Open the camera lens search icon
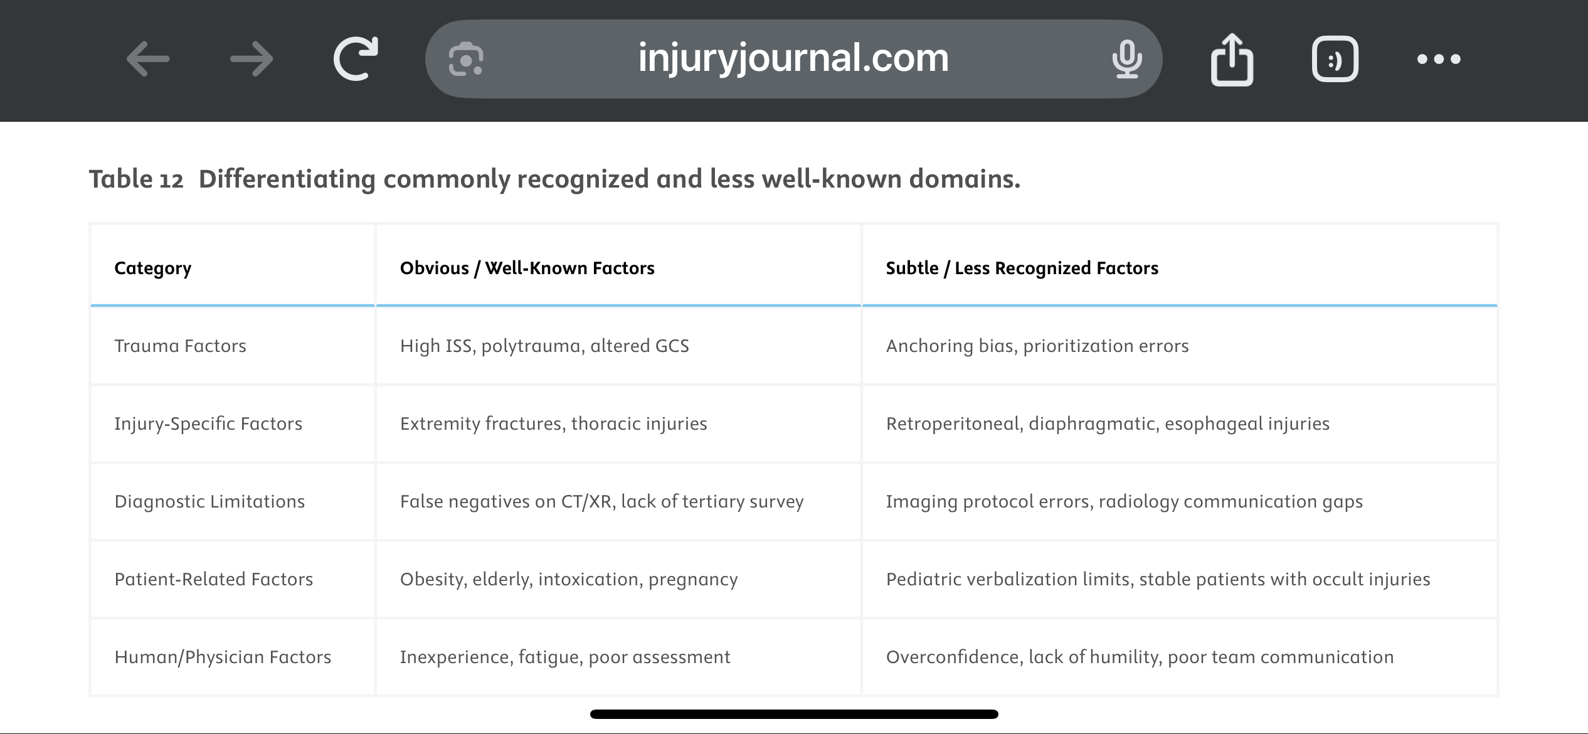The image size is (1588, 734). (x=466, y=60)
